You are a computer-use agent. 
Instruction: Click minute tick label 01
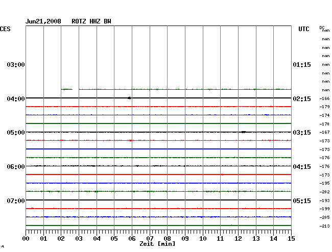click(43, 239)
